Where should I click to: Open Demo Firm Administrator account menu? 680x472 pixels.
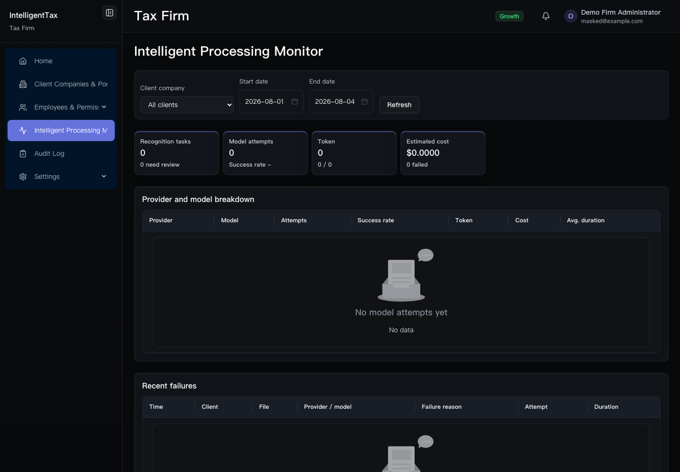pyautogui.click(x=612, y=16)
